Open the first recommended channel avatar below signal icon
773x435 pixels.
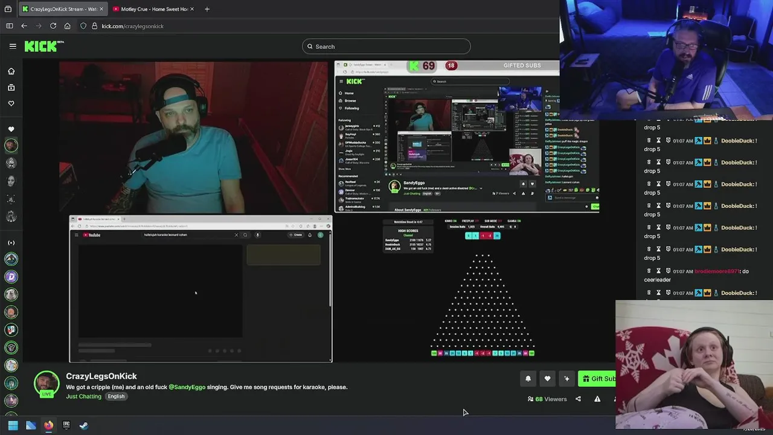[11, 259]
